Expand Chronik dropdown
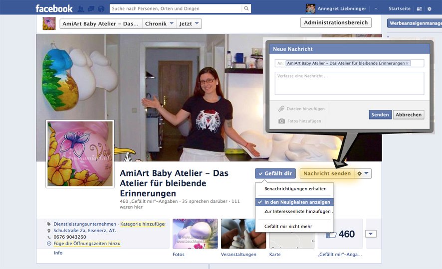The image size is (442, 269). pos(159,23)
